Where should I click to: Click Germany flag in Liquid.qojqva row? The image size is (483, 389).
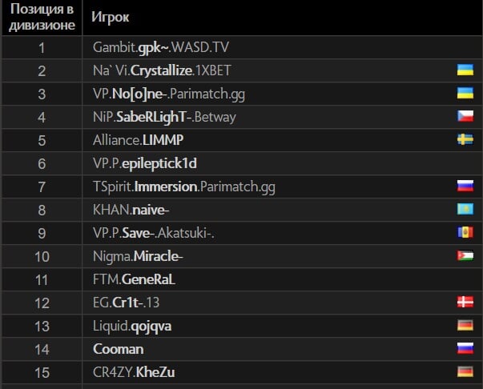point(465,325)
